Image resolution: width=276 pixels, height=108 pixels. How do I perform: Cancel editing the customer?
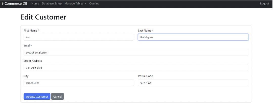[x=57, y=97]
